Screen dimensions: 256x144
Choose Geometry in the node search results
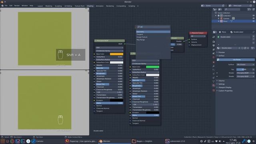pos(153,32)
